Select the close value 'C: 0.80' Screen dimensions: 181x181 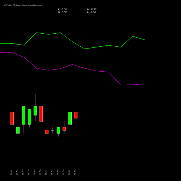point(63,9)
